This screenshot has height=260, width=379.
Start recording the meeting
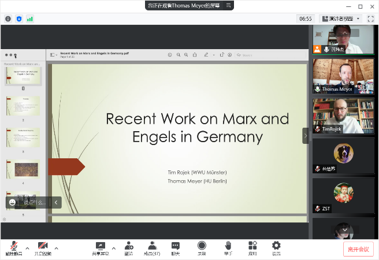click(x=202, y=246)
